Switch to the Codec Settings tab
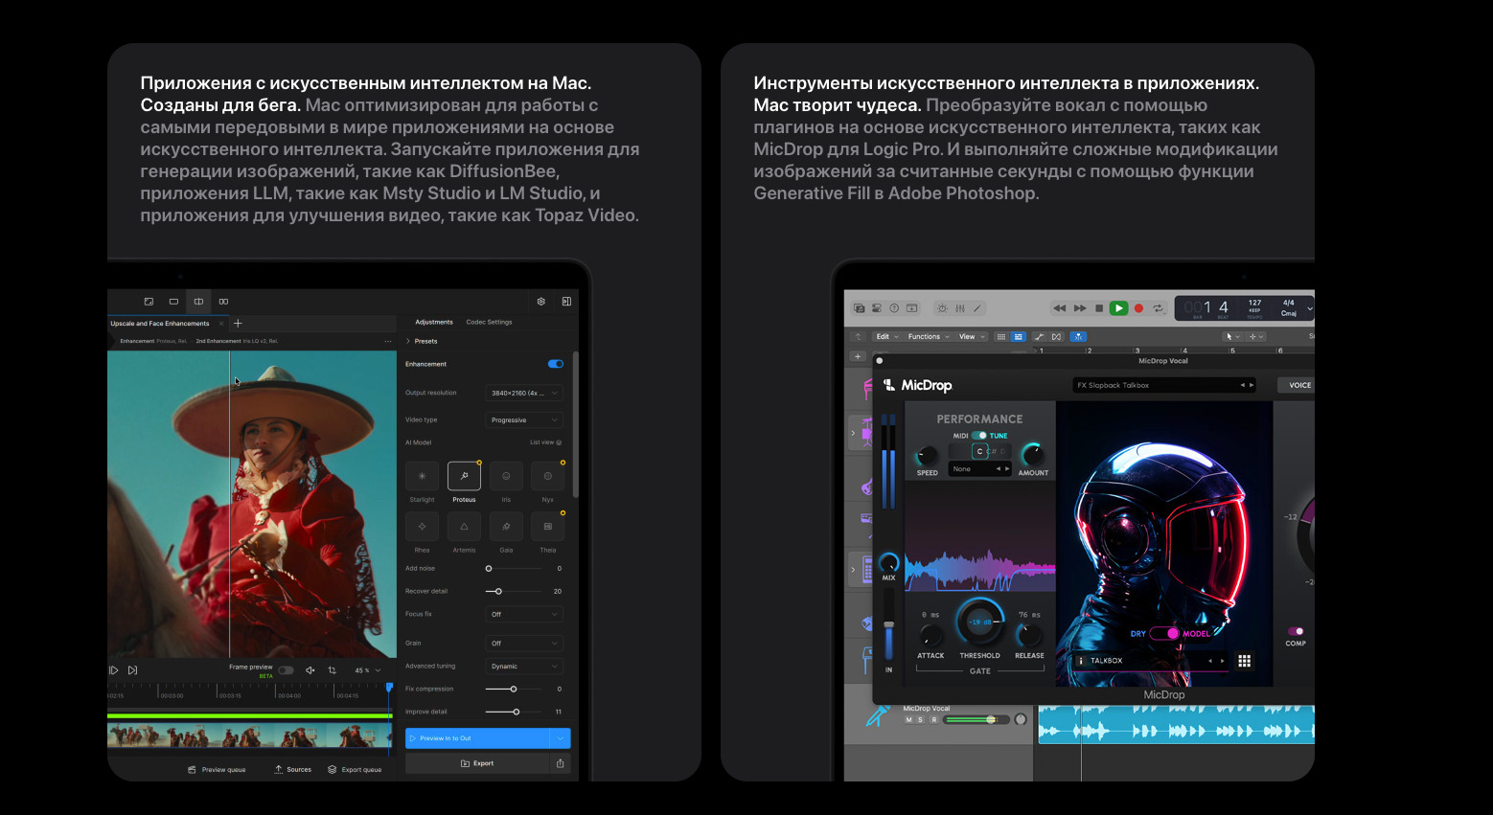This screenshot has width=1493, height=815. [489, 322]
